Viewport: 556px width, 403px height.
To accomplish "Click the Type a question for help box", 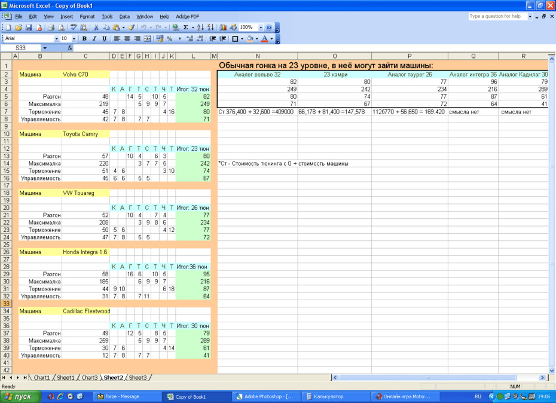I will [x=497, y=16].
